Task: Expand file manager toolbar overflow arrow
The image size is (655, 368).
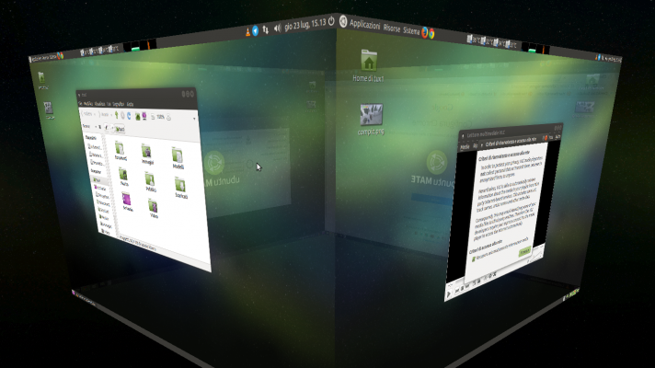Action: tap(194, 119)
